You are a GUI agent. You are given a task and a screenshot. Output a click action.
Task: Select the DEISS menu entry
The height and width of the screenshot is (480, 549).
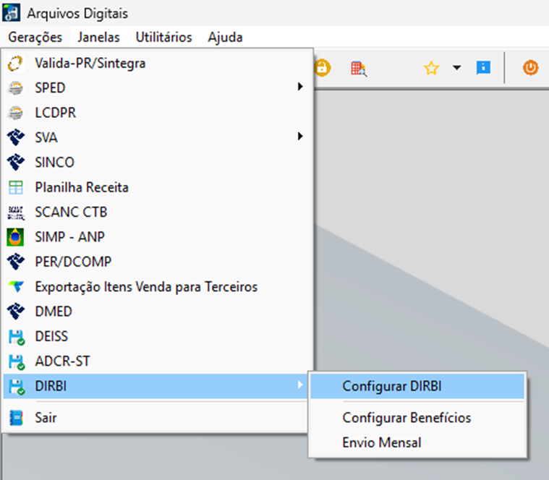coord(157,336)
